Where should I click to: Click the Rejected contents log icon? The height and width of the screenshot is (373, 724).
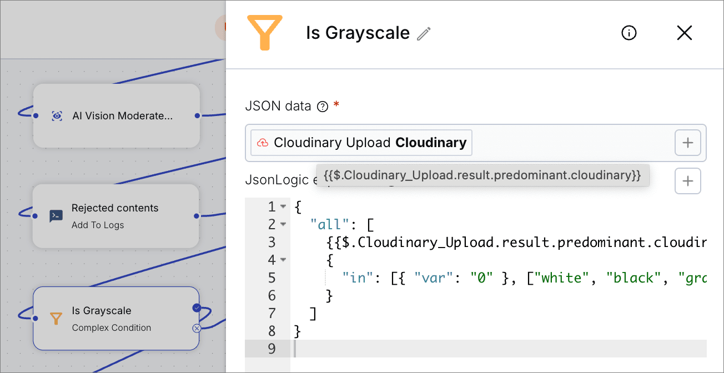click(56, 216)
